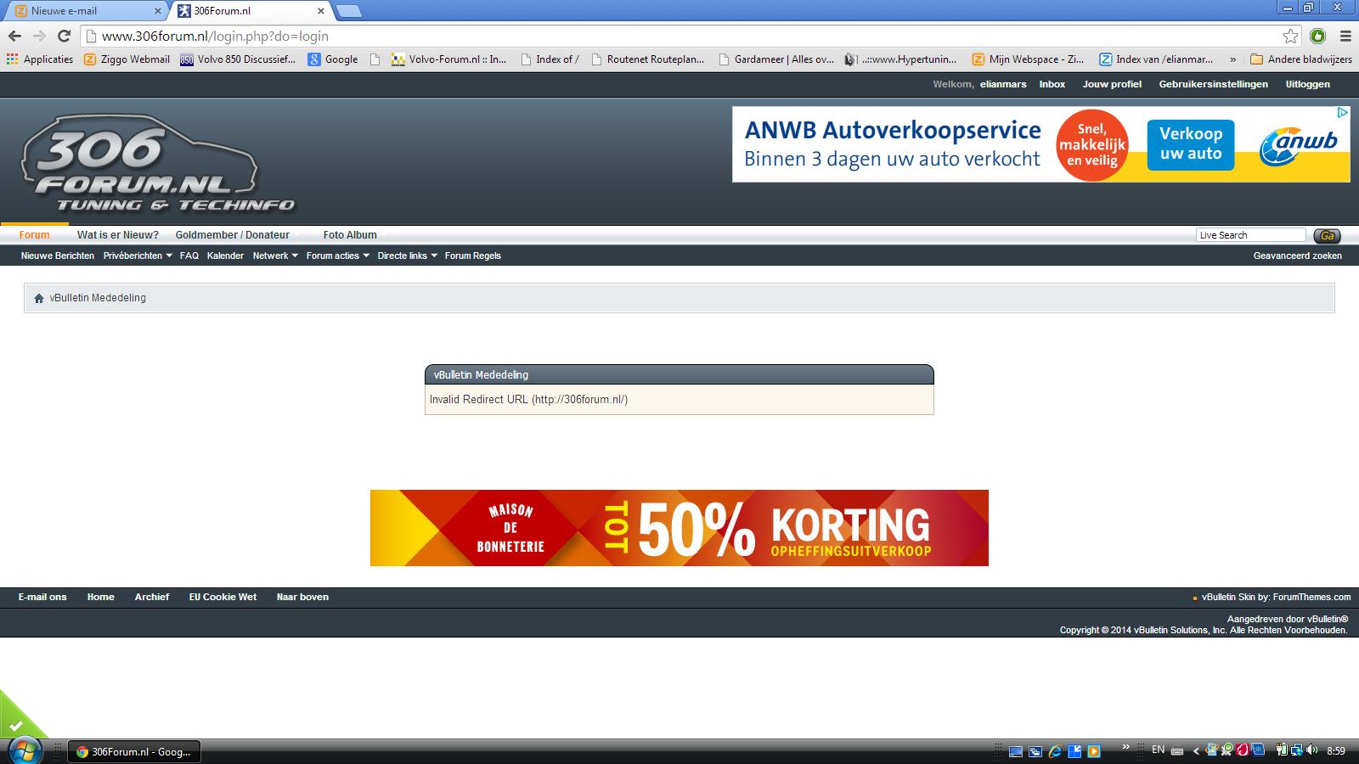Screen dimensions: 1359x764
Task: Expand the Privéberichten dropdown
Action: (138, 256)
